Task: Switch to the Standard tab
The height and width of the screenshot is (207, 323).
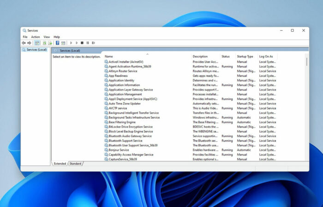Action: click(75, 164)
